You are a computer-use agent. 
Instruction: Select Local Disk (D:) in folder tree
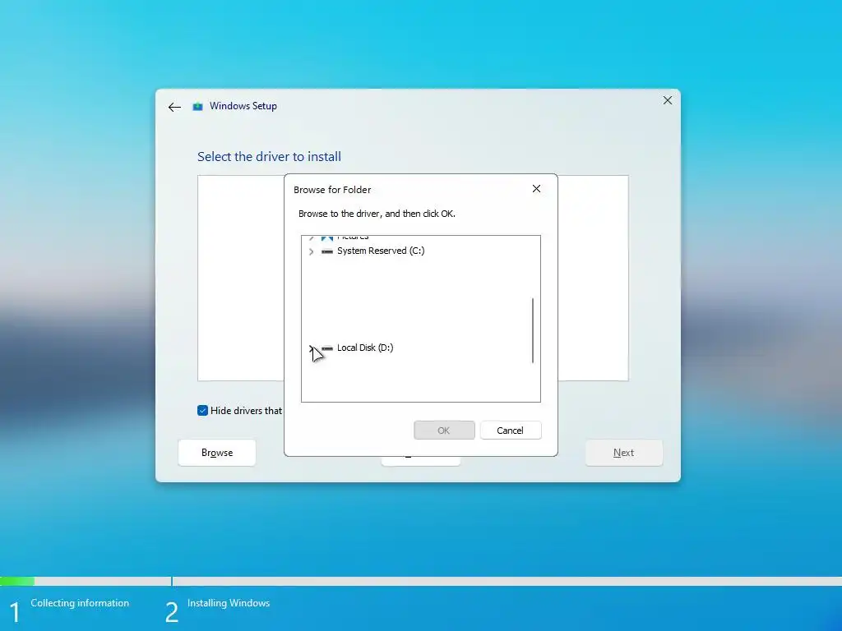[x=365, y=348]
